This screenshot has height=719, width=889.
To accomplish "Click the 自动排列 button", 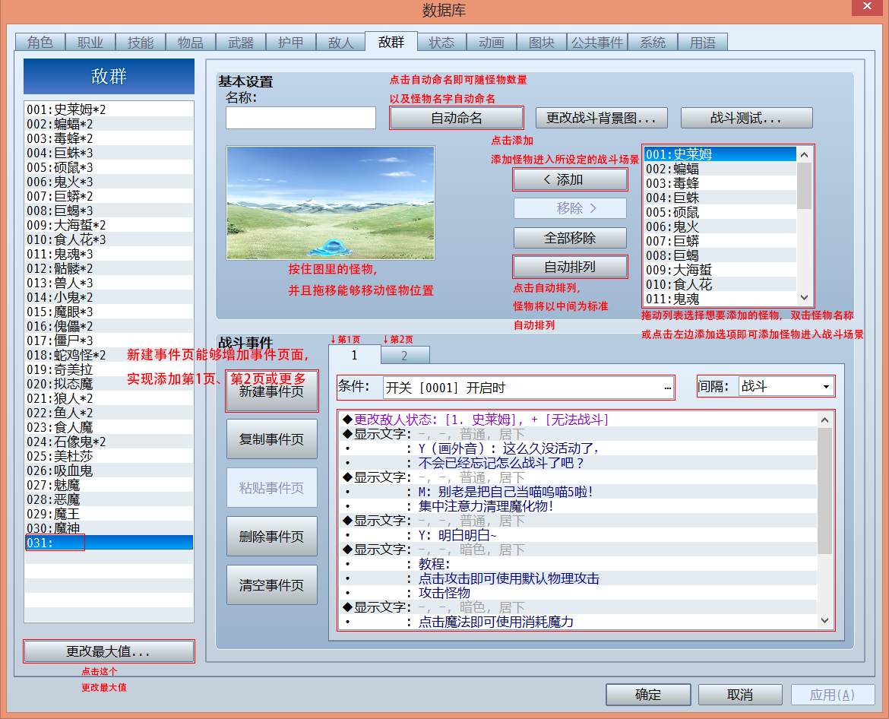I will (570, 267).
